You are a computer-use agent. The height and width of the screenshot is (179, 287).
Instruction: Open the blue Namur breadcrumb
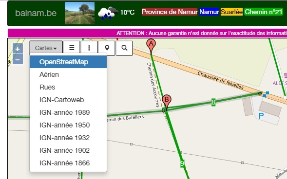[x=209, y=12]
